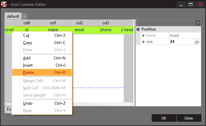This screenshot has width=206, height=126.
Task: Click the application logo icon in title bar
Action: coord(4,4)
